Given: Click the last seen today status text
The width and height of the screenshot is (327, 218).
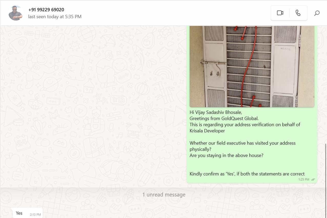Looking at the screenshot, I should 55,17.
